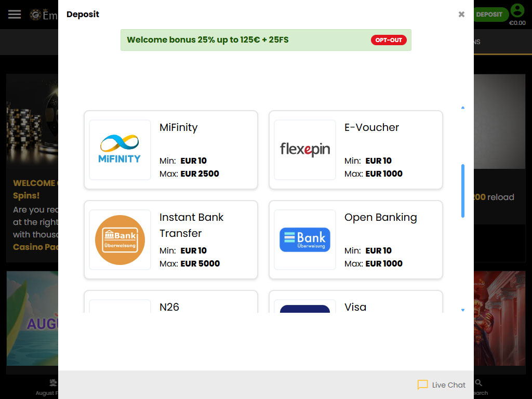
Task: Click the Welcome bonus banner text
Action: [x=208, y=39]
